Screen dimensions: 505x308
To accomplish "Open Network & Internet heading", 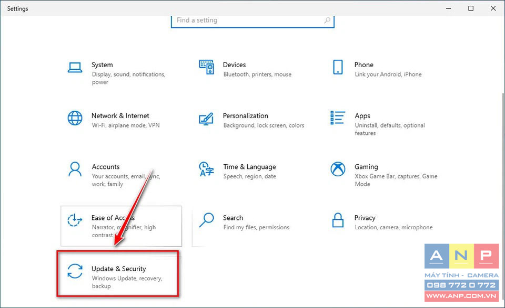I will click(120, 116).
